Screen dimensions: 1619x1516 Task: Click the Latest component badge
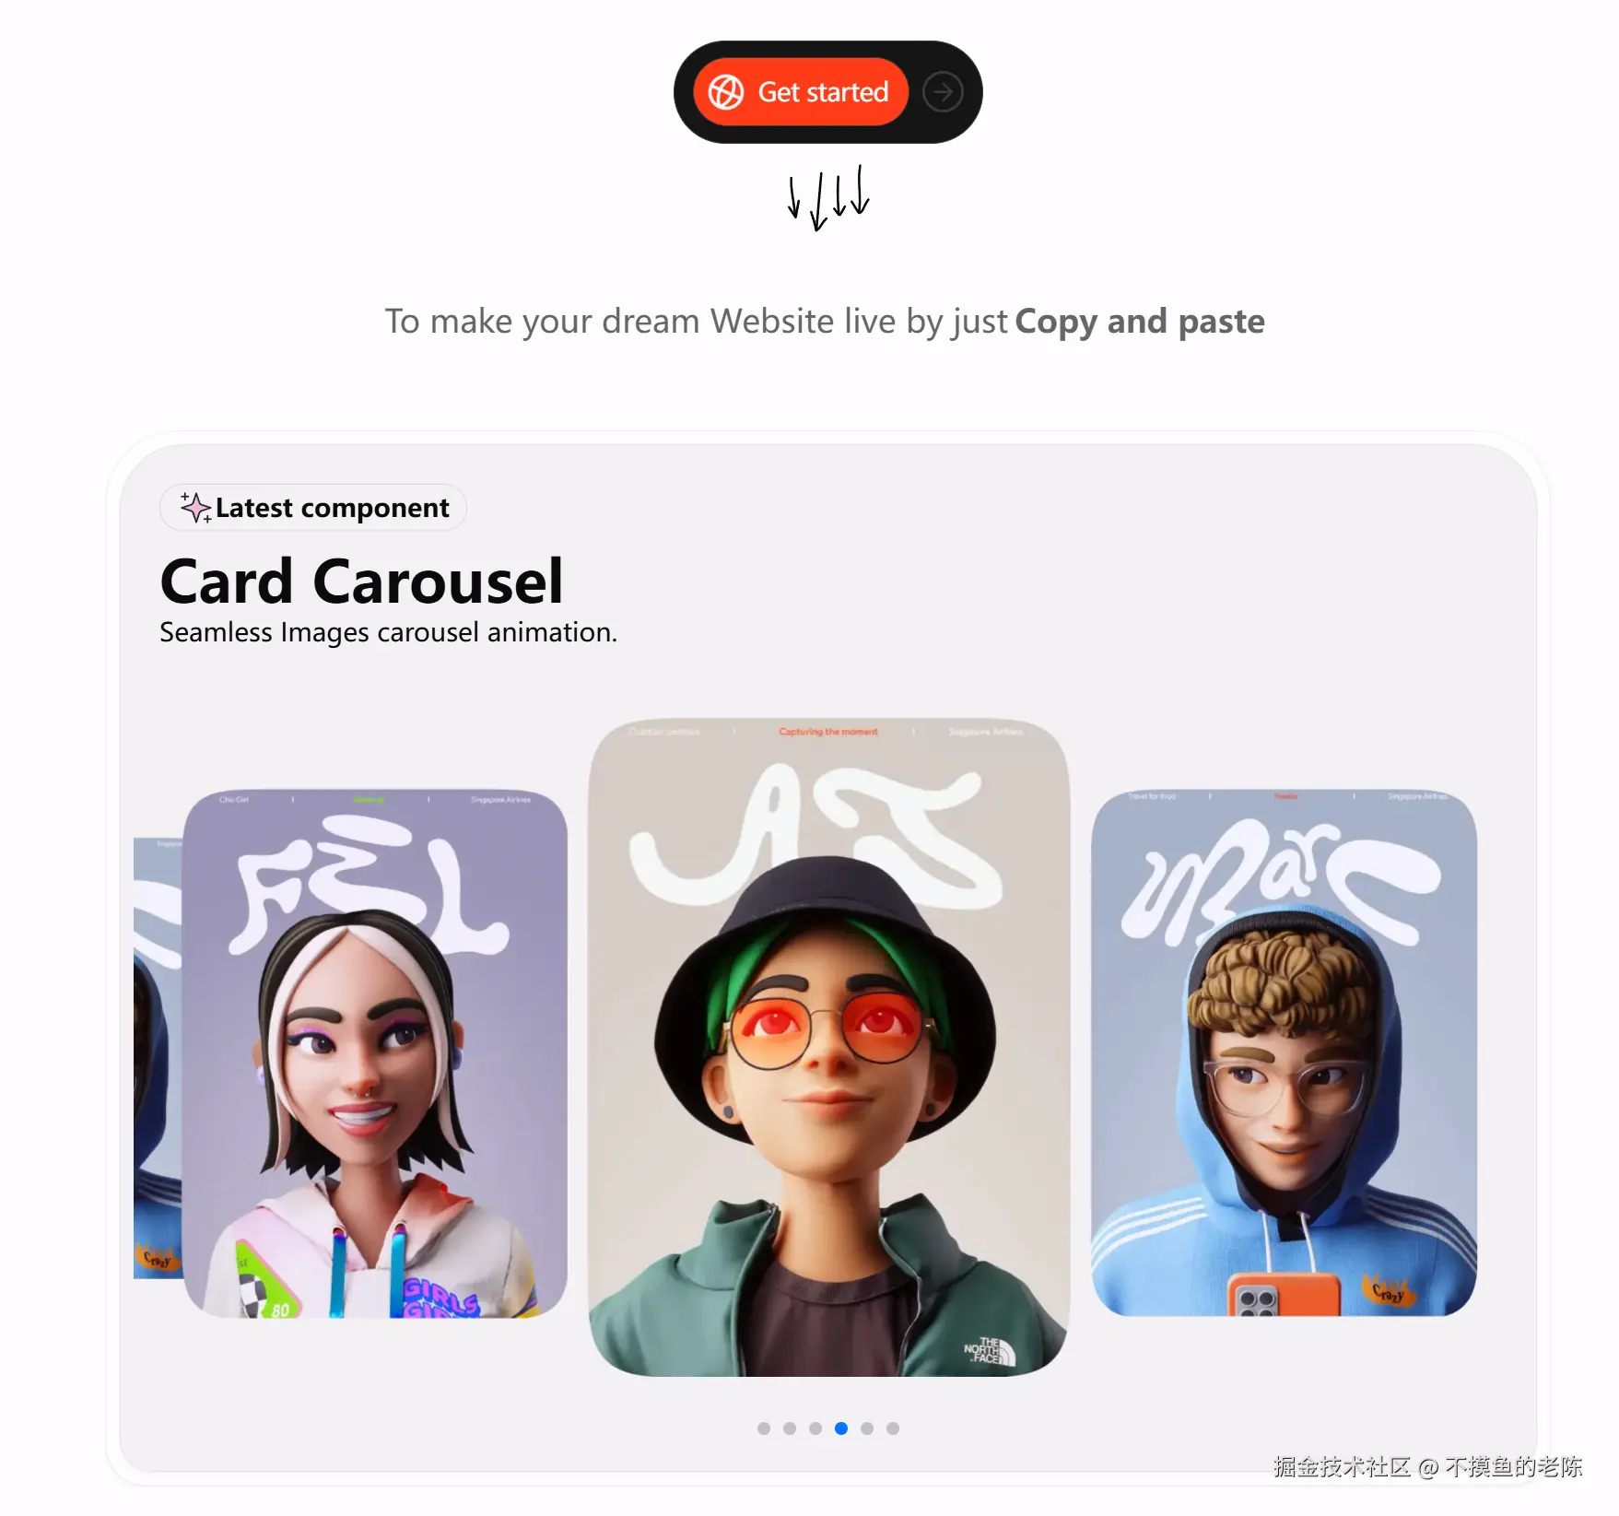point(313,508)
